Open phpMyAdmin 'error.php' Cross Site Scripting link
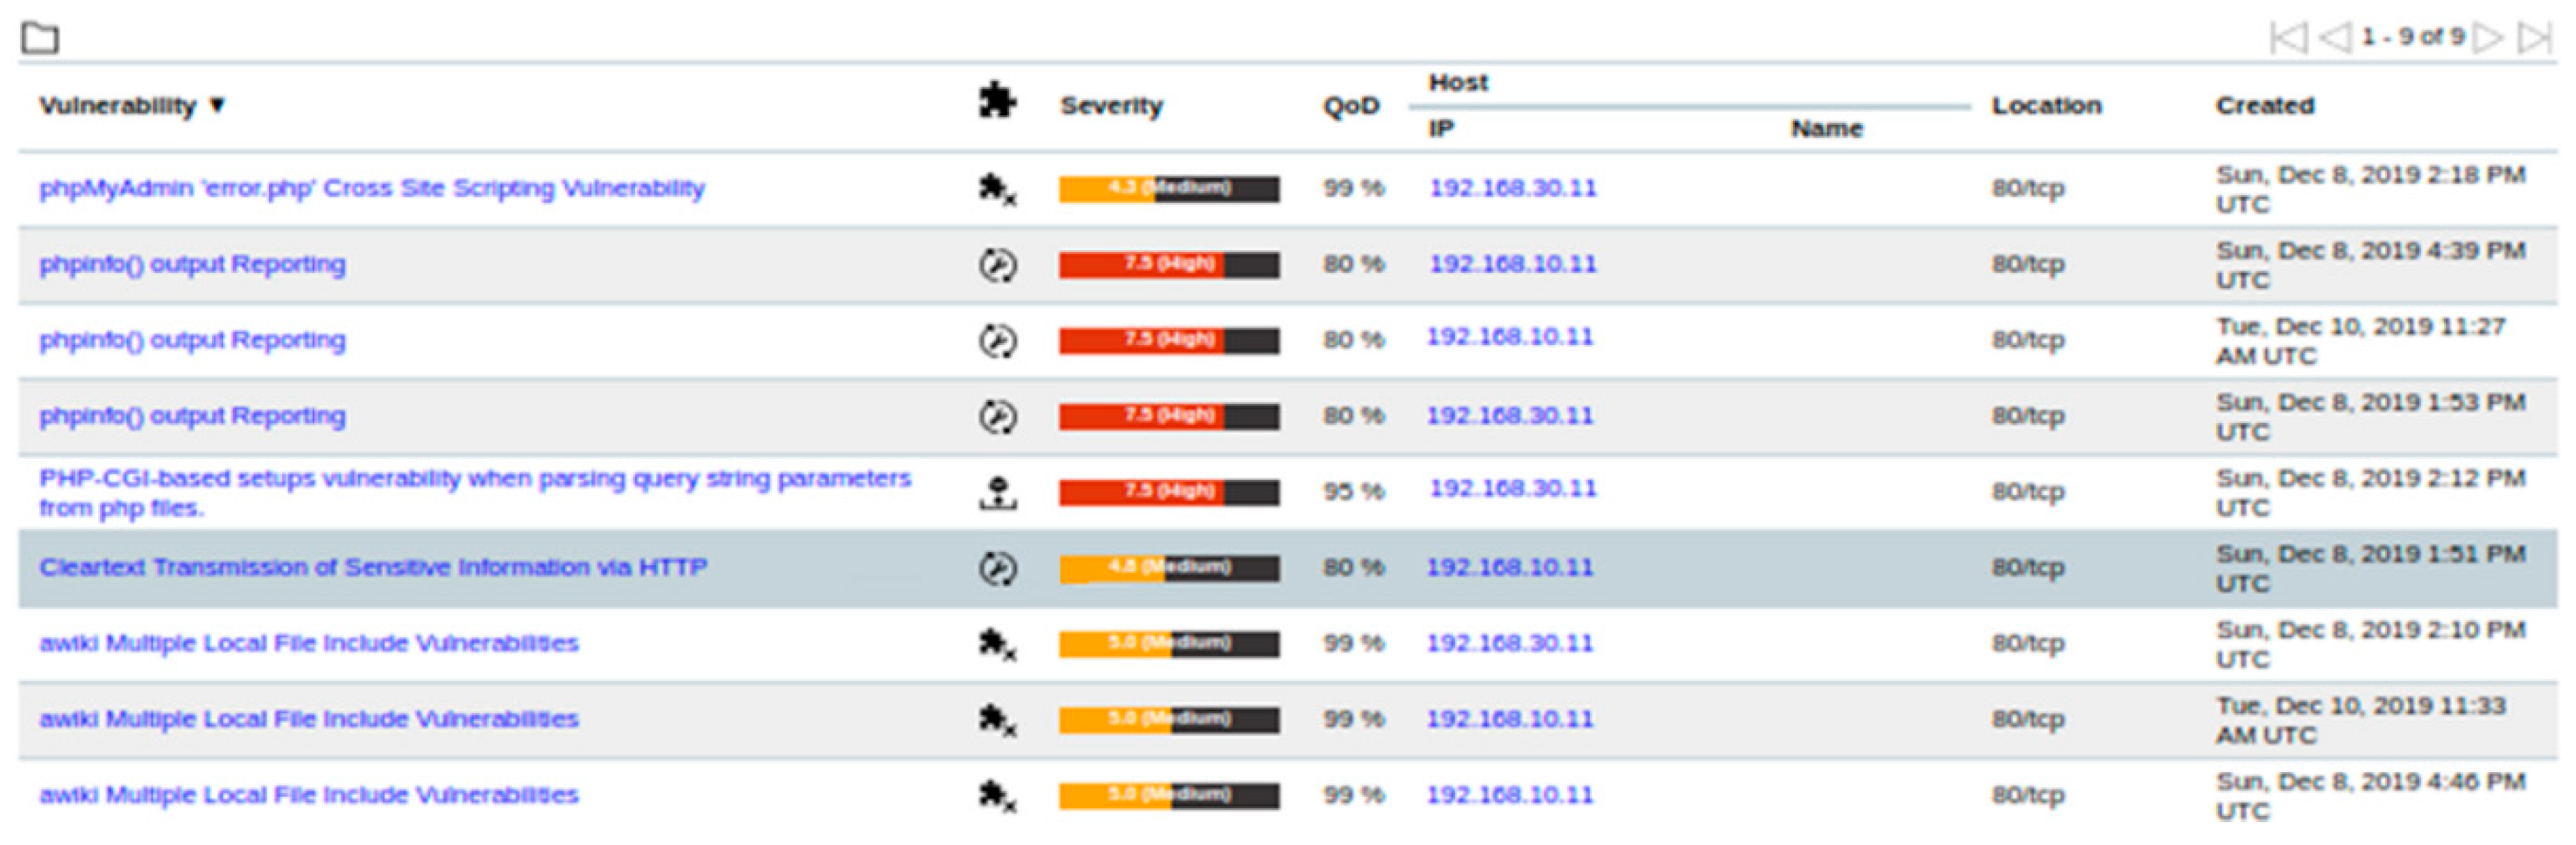Screen dimensions: 2576x845 coord(372,189)
